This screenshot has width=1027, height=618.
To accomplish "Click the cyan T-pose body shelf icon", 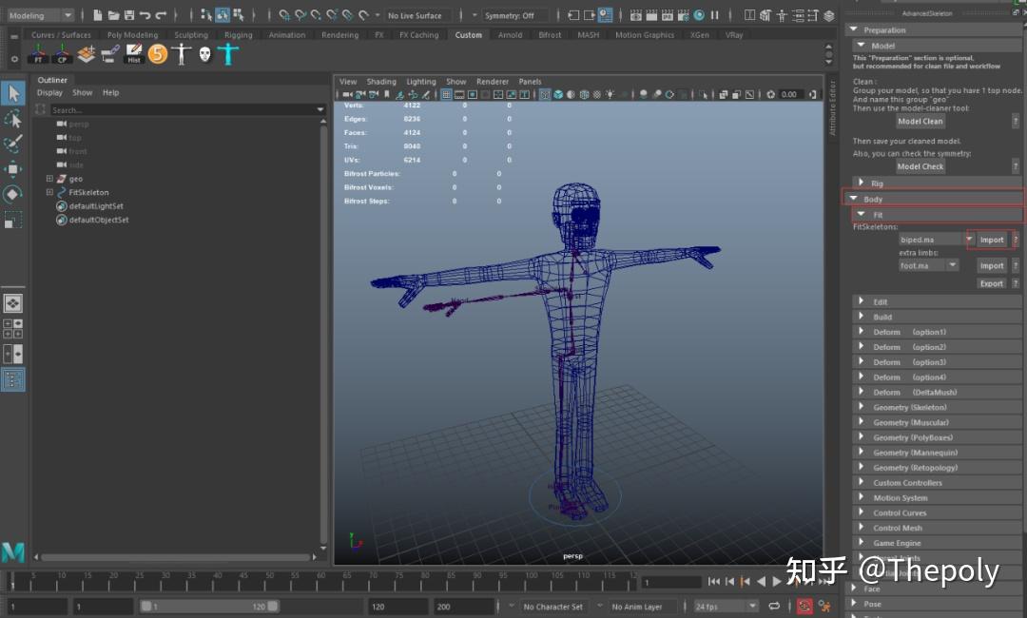I will [228, 55].
